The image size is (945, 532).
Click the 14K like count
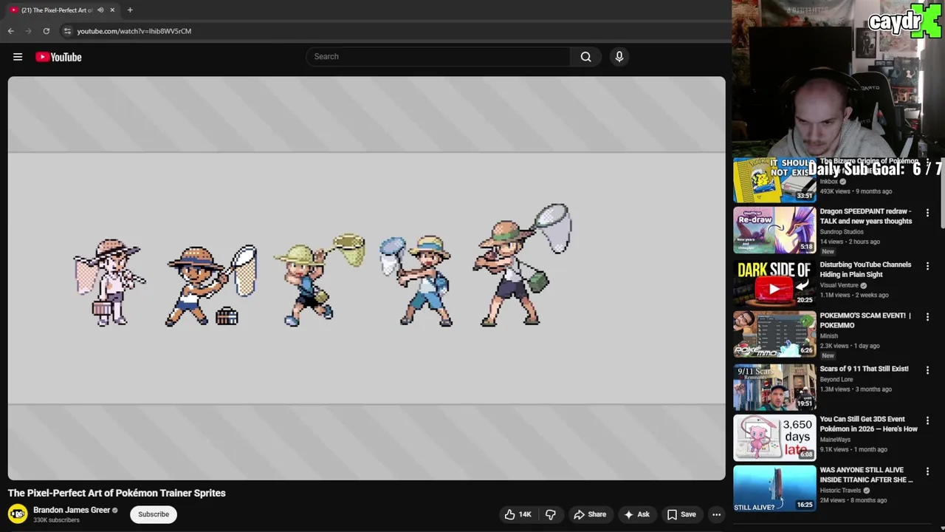click(525, 514)
